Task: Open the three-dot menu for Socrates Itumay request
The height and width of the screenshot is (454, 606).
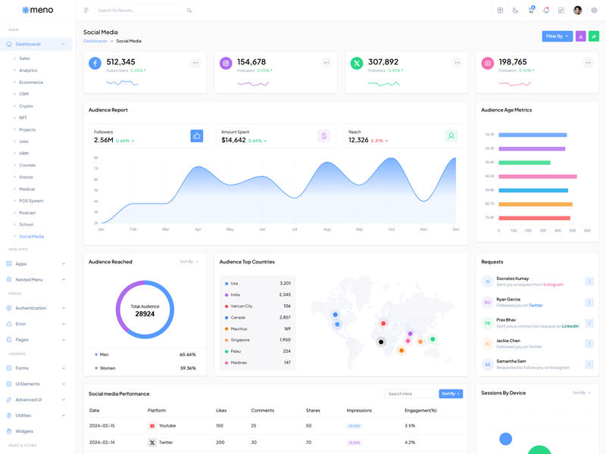Action: tap(589, 281)
